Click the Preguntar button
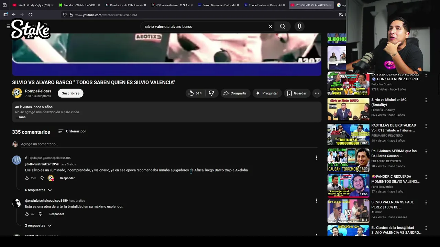The width and height of the screenshot is (440, 247). pyautogui.click(x=267, y=93)
